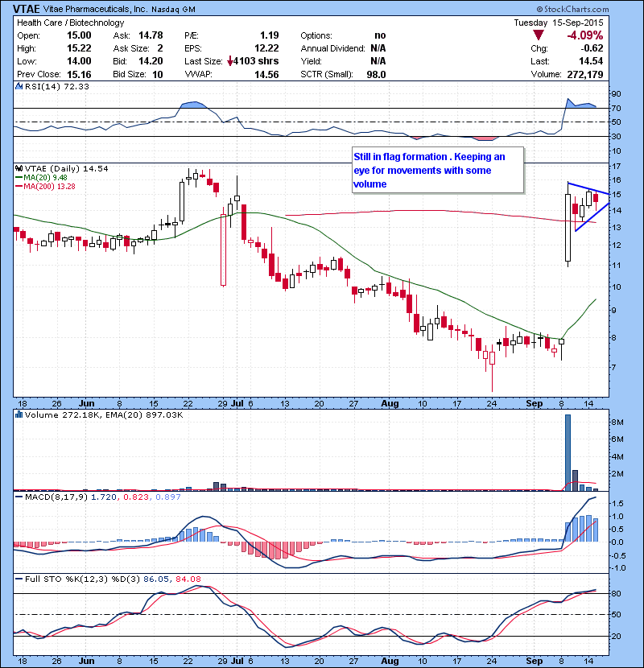This screenshot has height=668, width=644.
Task: Click the Bid Size value 10
Action: 157,74
